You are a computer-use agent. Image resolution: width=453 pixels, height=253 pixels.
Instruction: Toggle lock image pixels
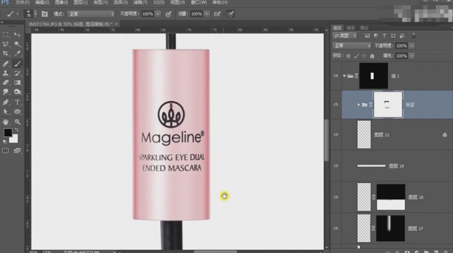pos(357,56)
